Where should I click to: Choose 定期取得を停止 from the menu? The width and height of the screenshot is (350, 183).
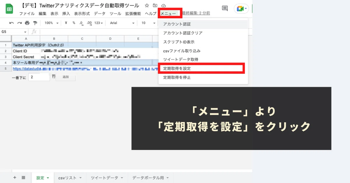click(x=203, y=78)
